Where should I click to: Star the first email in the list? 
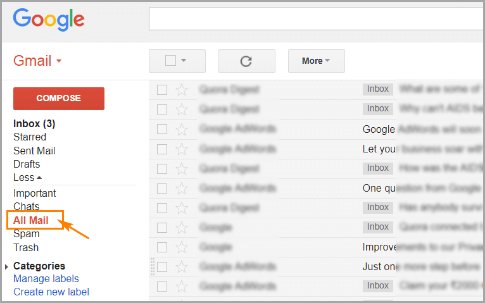pyautogui.click(x=182, y=90)
